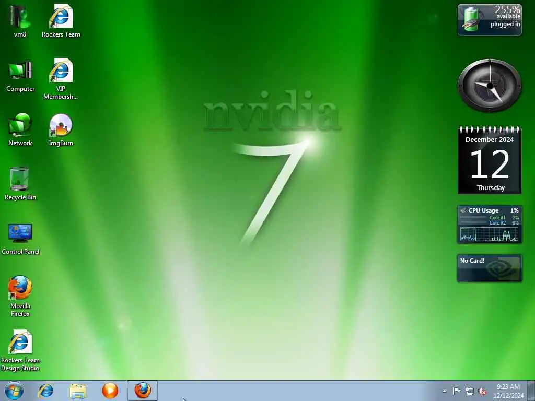Click the December 2024 calendar header
535x401 pixels.
click(x=489, y=139)
